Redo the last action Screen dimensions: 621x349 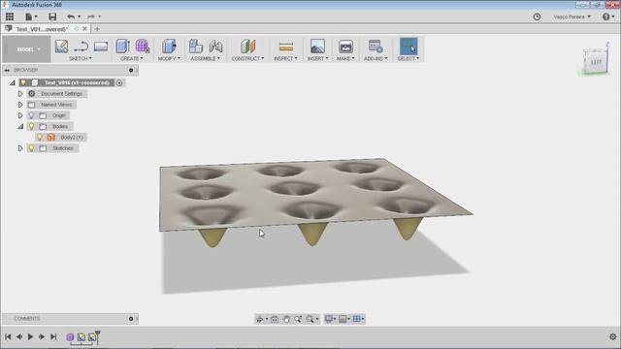tap(91, 16)
